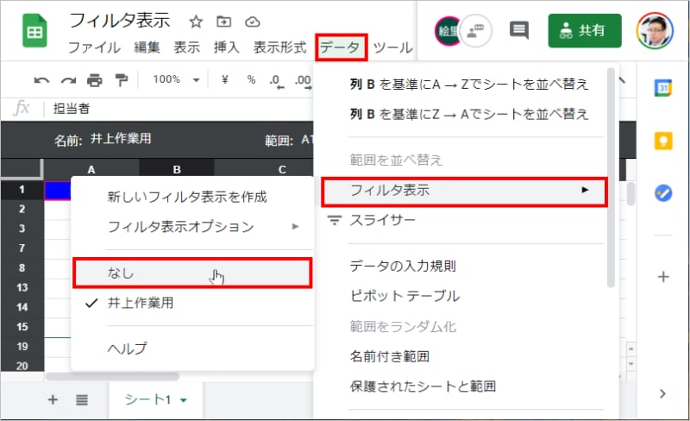690x421 pixels.
Task: Click the horizontal scrollbar
Action: pos(113,376)
